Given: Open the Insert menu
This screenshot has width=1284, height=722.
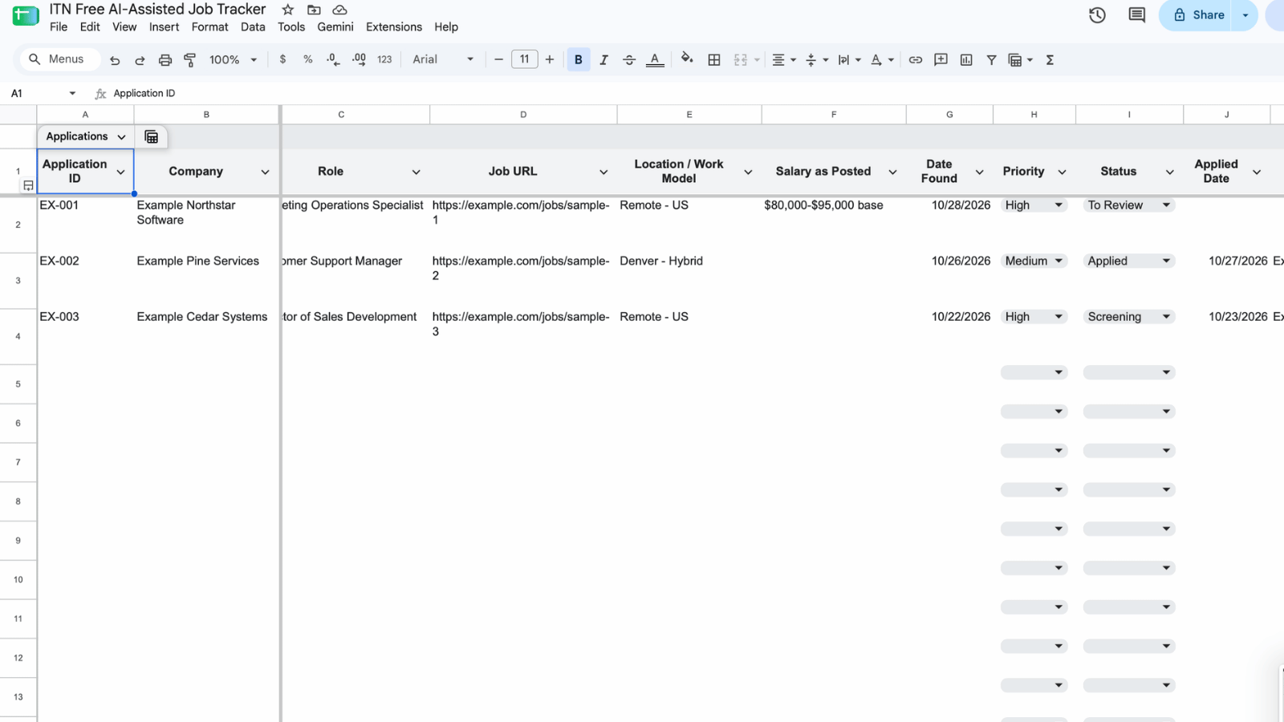Looking at the screenshot, I should click(x=164, y=26).
